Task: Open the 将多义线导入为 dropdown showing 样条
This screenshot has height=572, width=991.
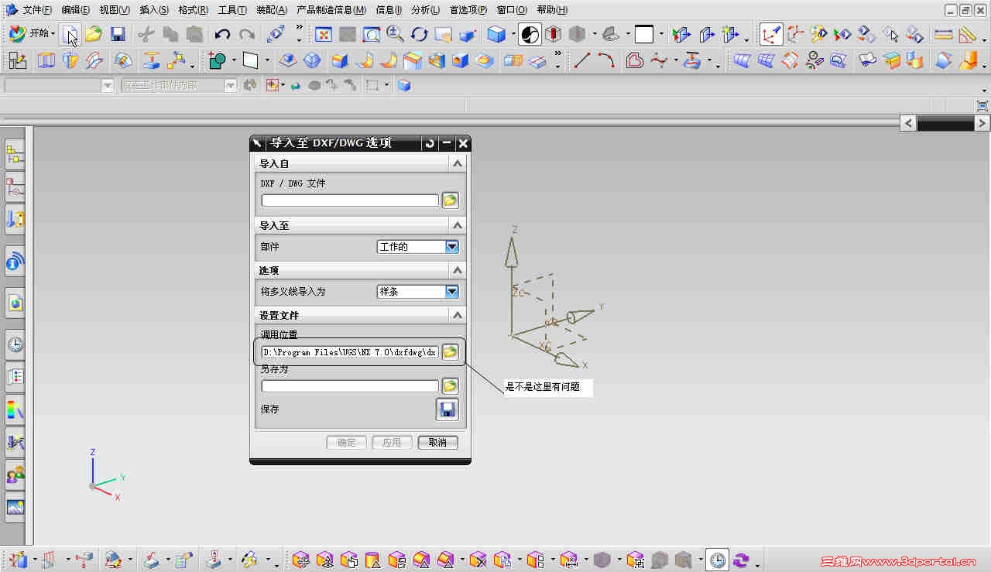Action: pyautogui.click(x=452, y=292)
